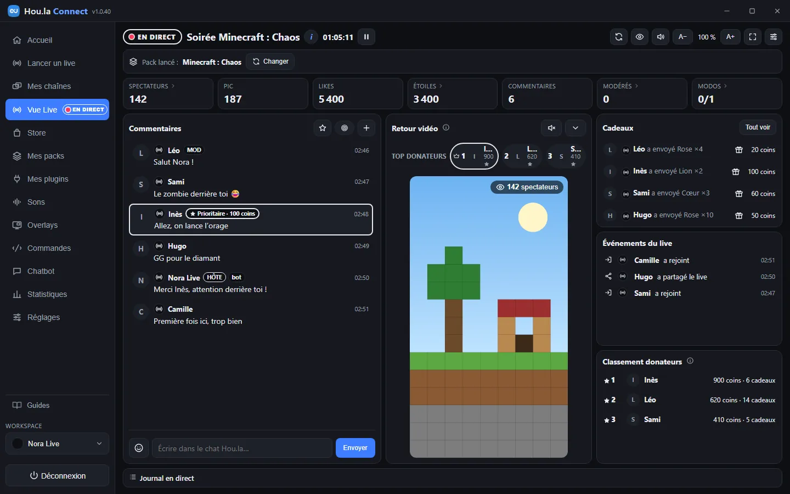Open the Nora Live workspace dropdown

tap(57, 444)
